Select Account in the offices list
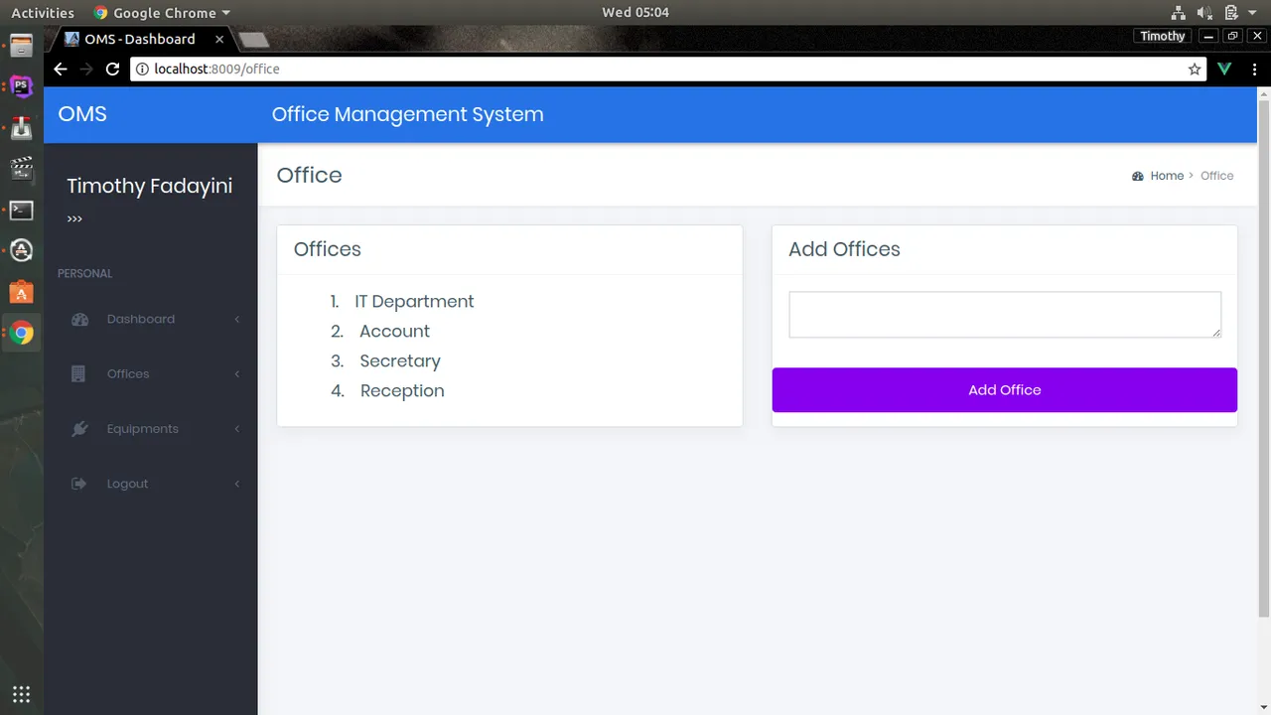The width and height of the screenshot is (1271, 715). pos(395,332)
